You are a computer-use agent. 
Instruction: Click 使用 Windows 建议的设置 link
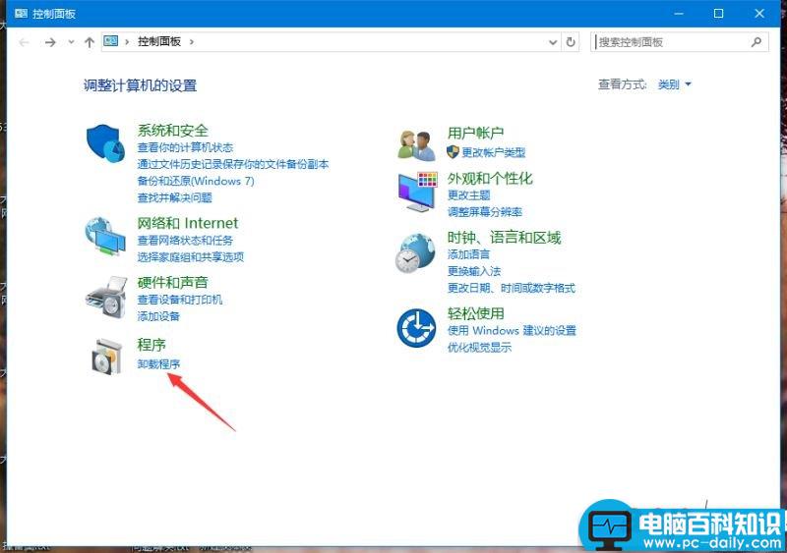tap(512, 330)
